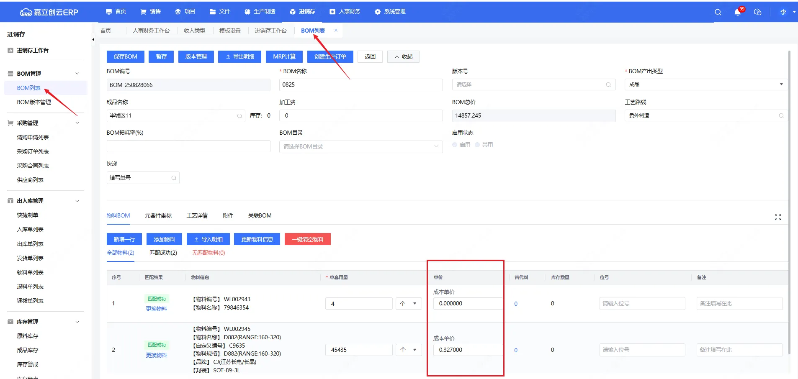
Task: Switch to the 元器件坐标 tab
Action: pos(158,215)
